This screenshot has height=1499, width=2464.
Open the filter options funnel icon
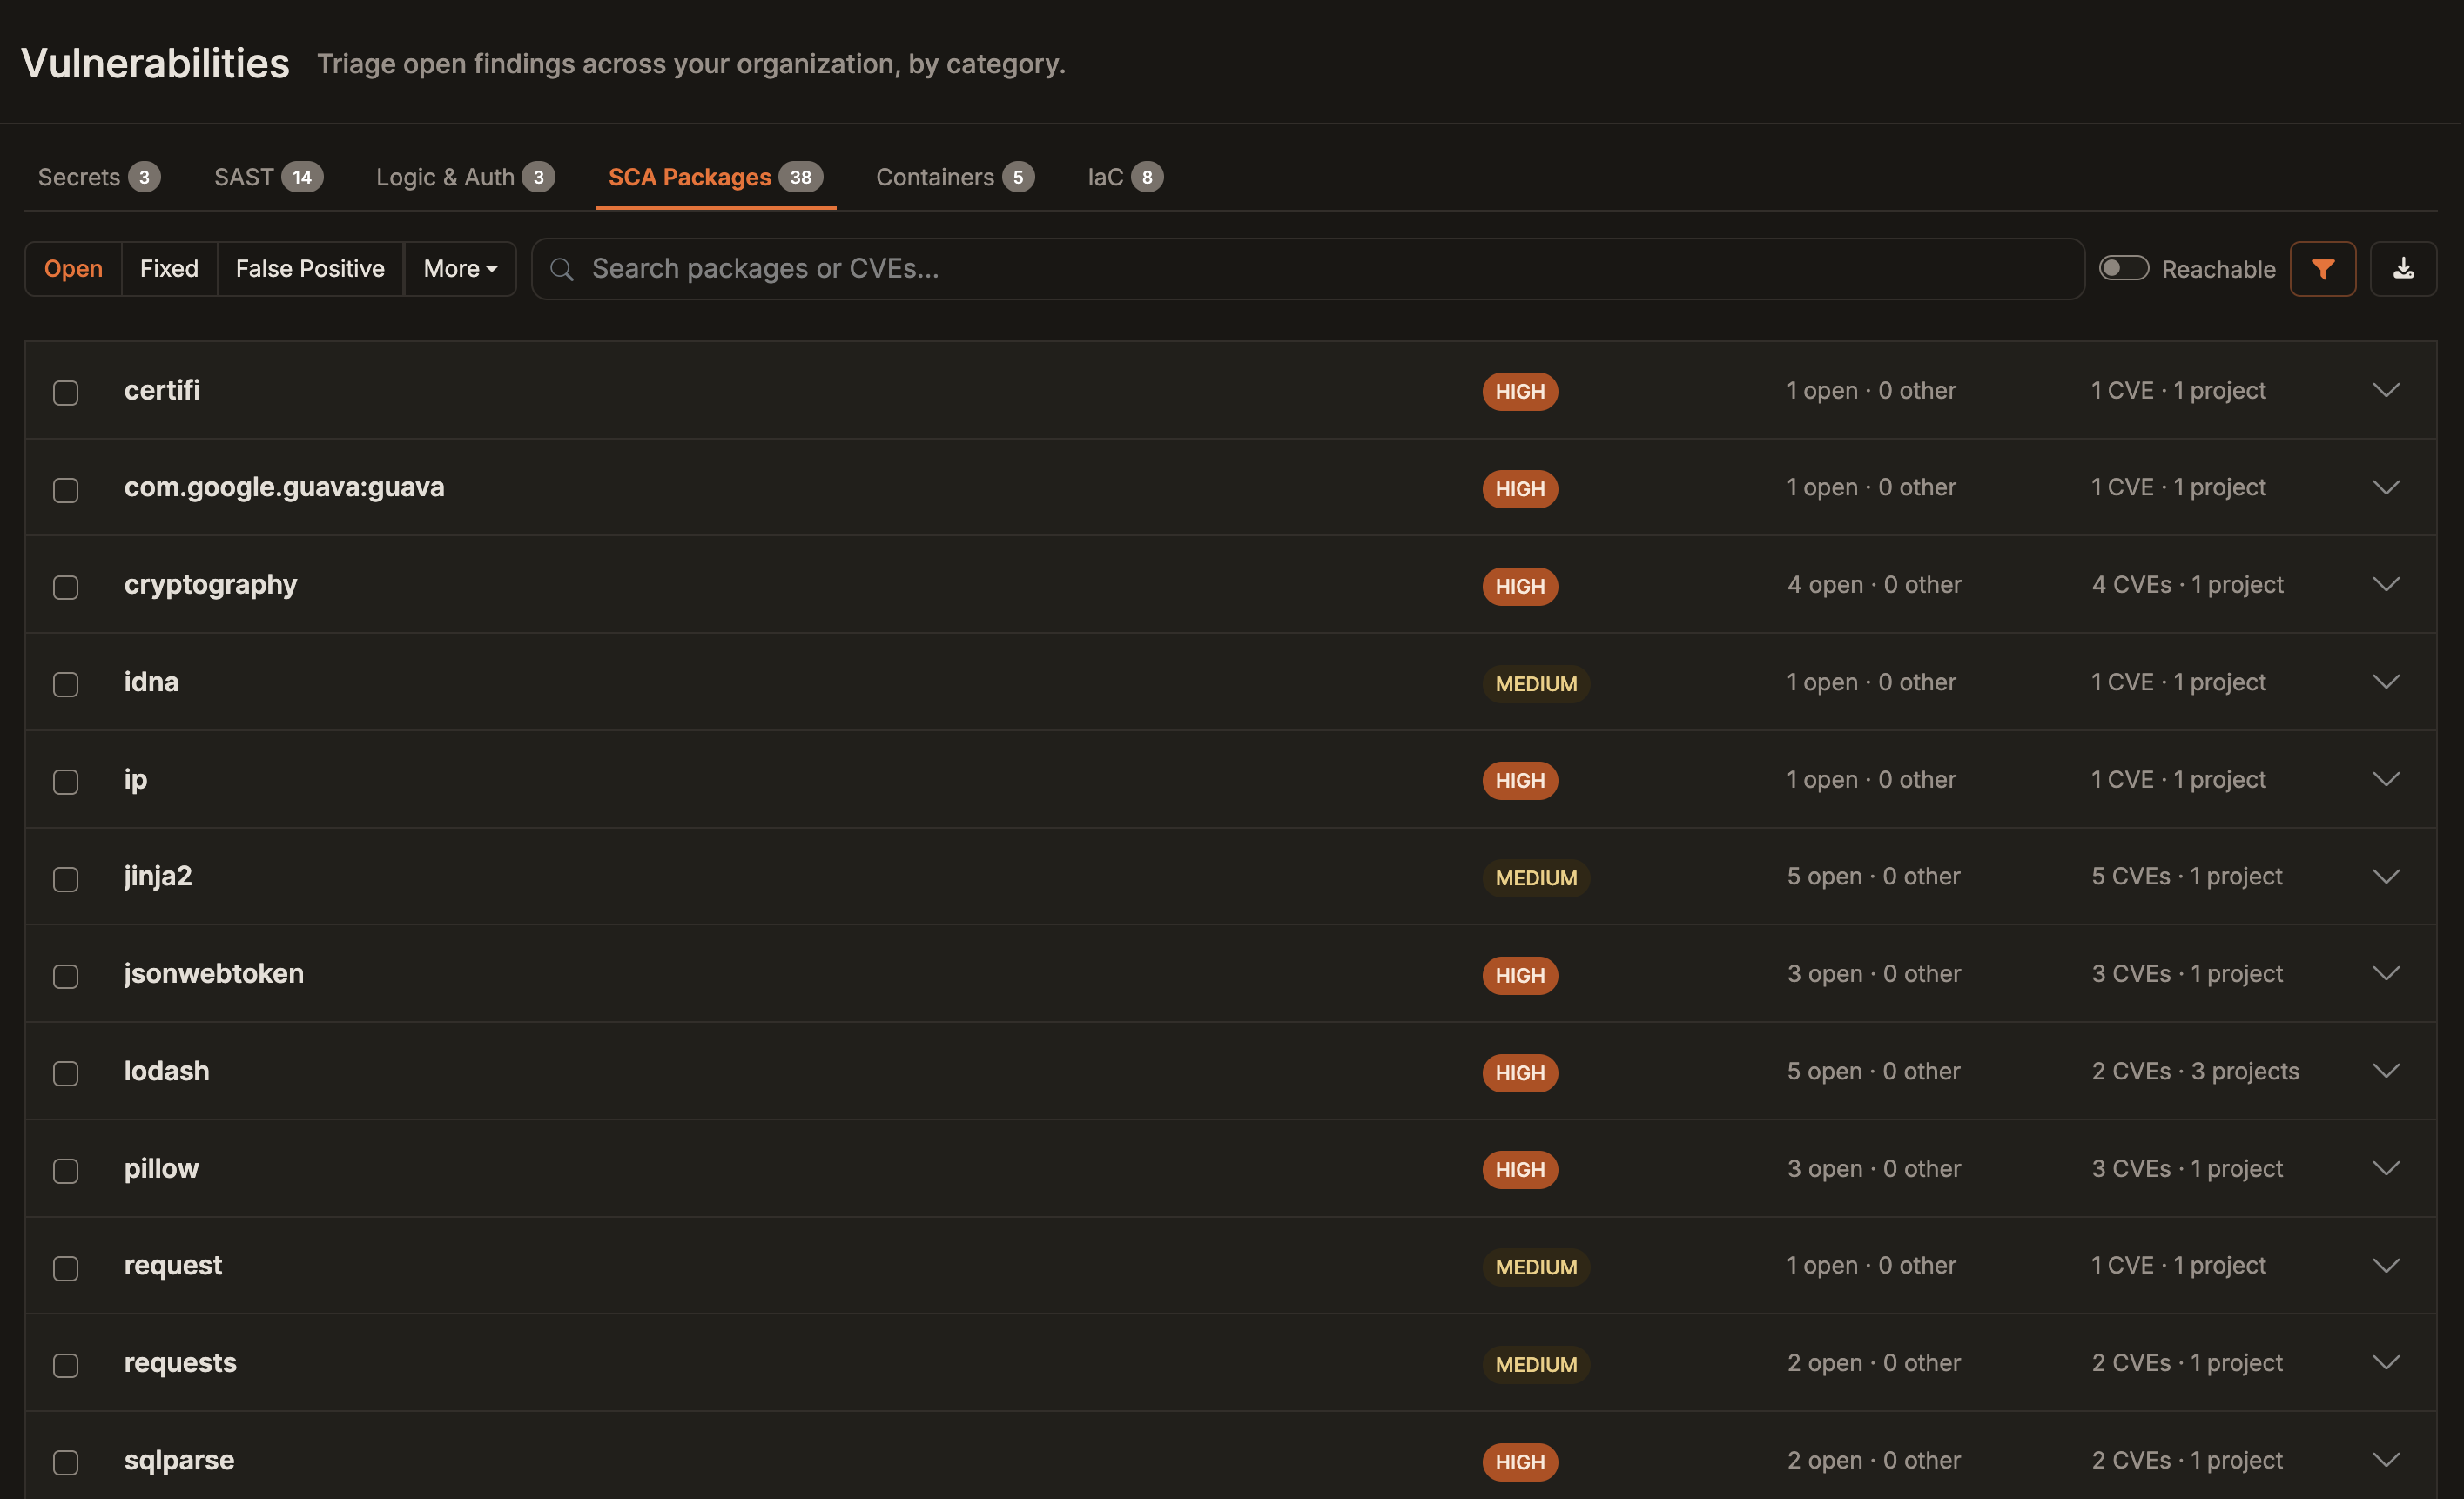(x=2322, y=269)
